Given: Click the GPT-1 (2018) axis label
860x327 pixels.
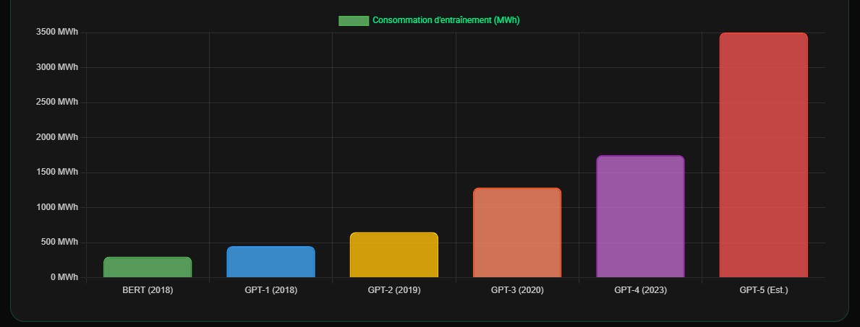Looking at the screenshot, I should click(271, 290).
